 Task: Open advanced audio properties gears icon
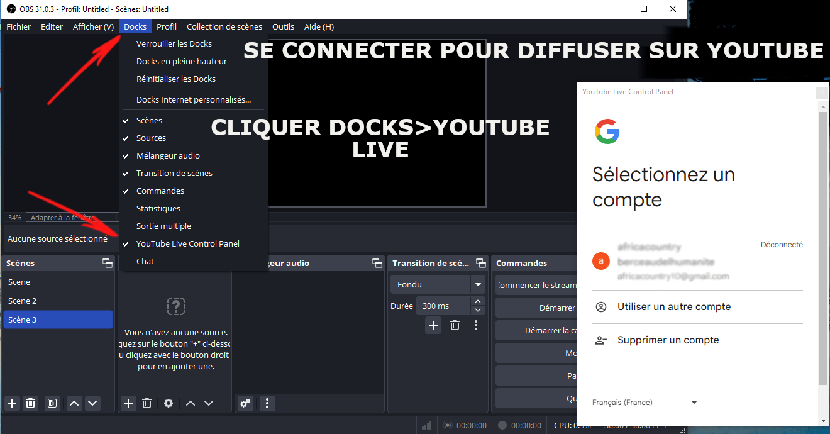tap(245, 403)
